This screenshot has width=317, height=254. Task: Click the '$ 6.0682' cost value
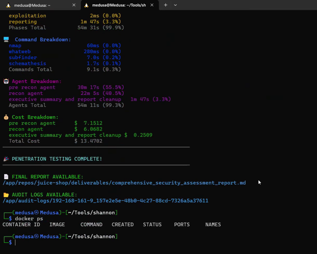click(88, 129)
